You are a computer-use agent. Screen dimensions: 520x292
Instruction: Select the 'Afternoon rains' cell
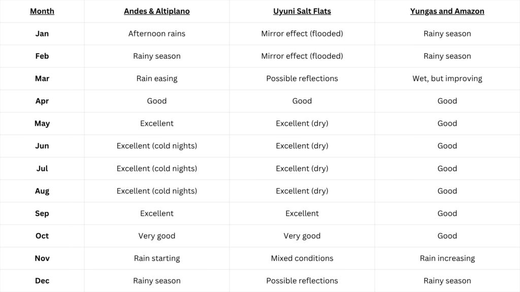(157, 33)
